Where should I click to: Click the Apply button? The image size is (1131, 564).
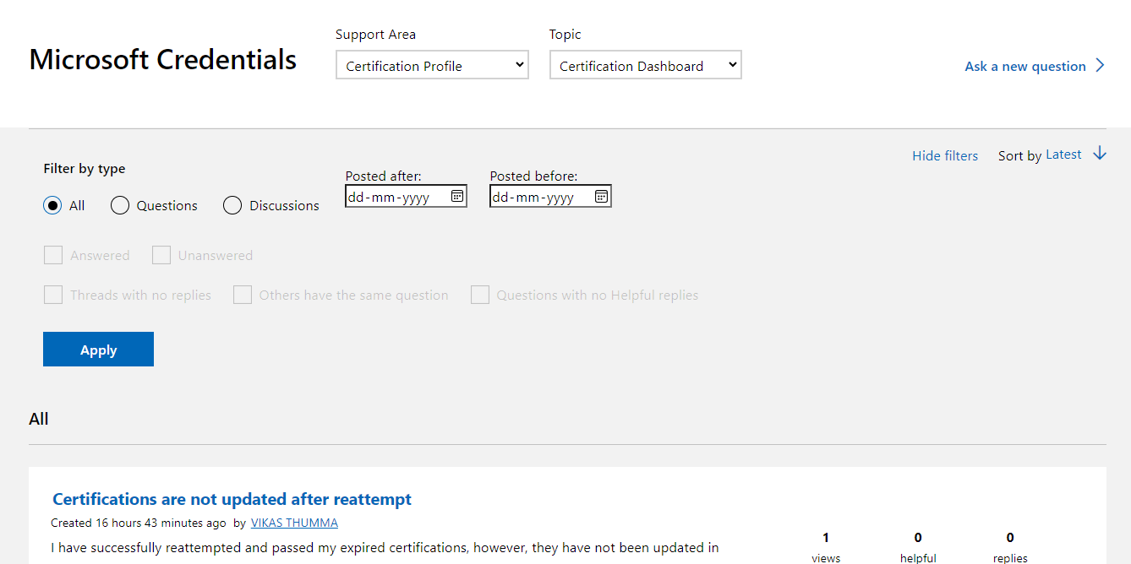(x=98, y=350)
